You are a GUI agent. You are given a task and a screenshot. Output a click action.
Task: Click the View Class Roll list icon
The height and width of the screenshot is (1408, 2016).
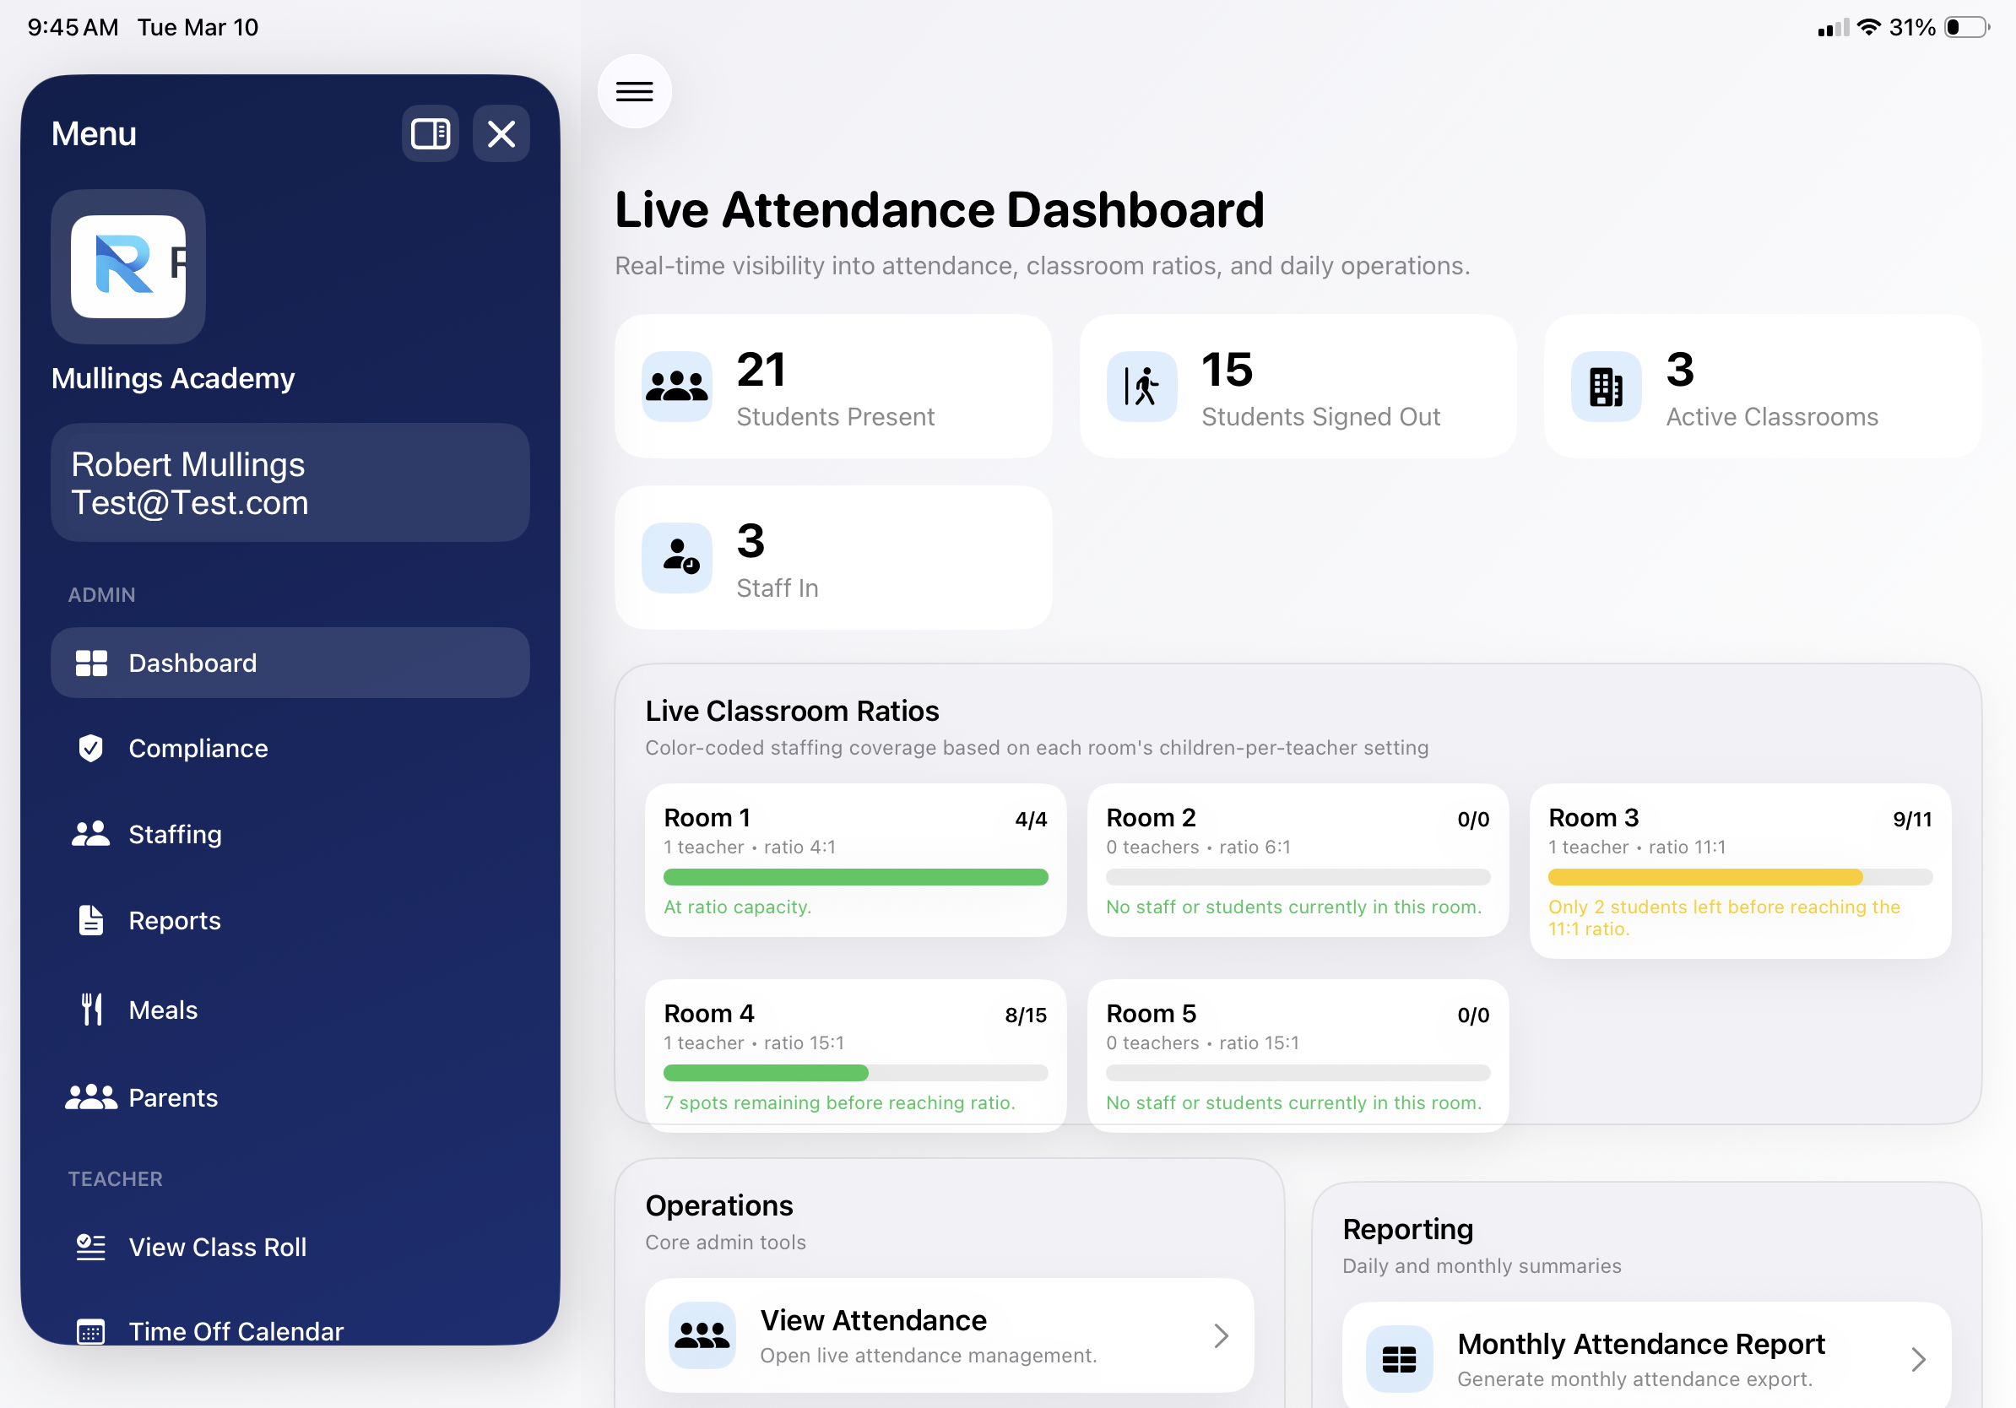tap(91, 1247)
